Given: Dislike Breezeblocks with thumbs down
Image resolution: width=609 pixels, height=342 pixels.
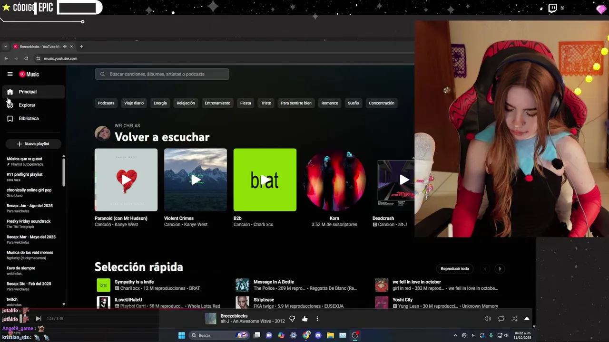Looking at the screenshot, I should (x=292, y=319).
